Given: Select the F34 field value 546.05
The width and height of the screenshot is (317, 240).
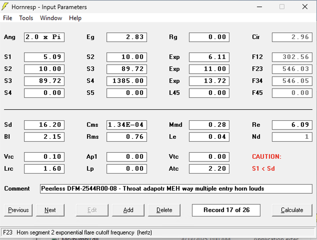Looking at the screenshot, I should (x=292, y=81).
